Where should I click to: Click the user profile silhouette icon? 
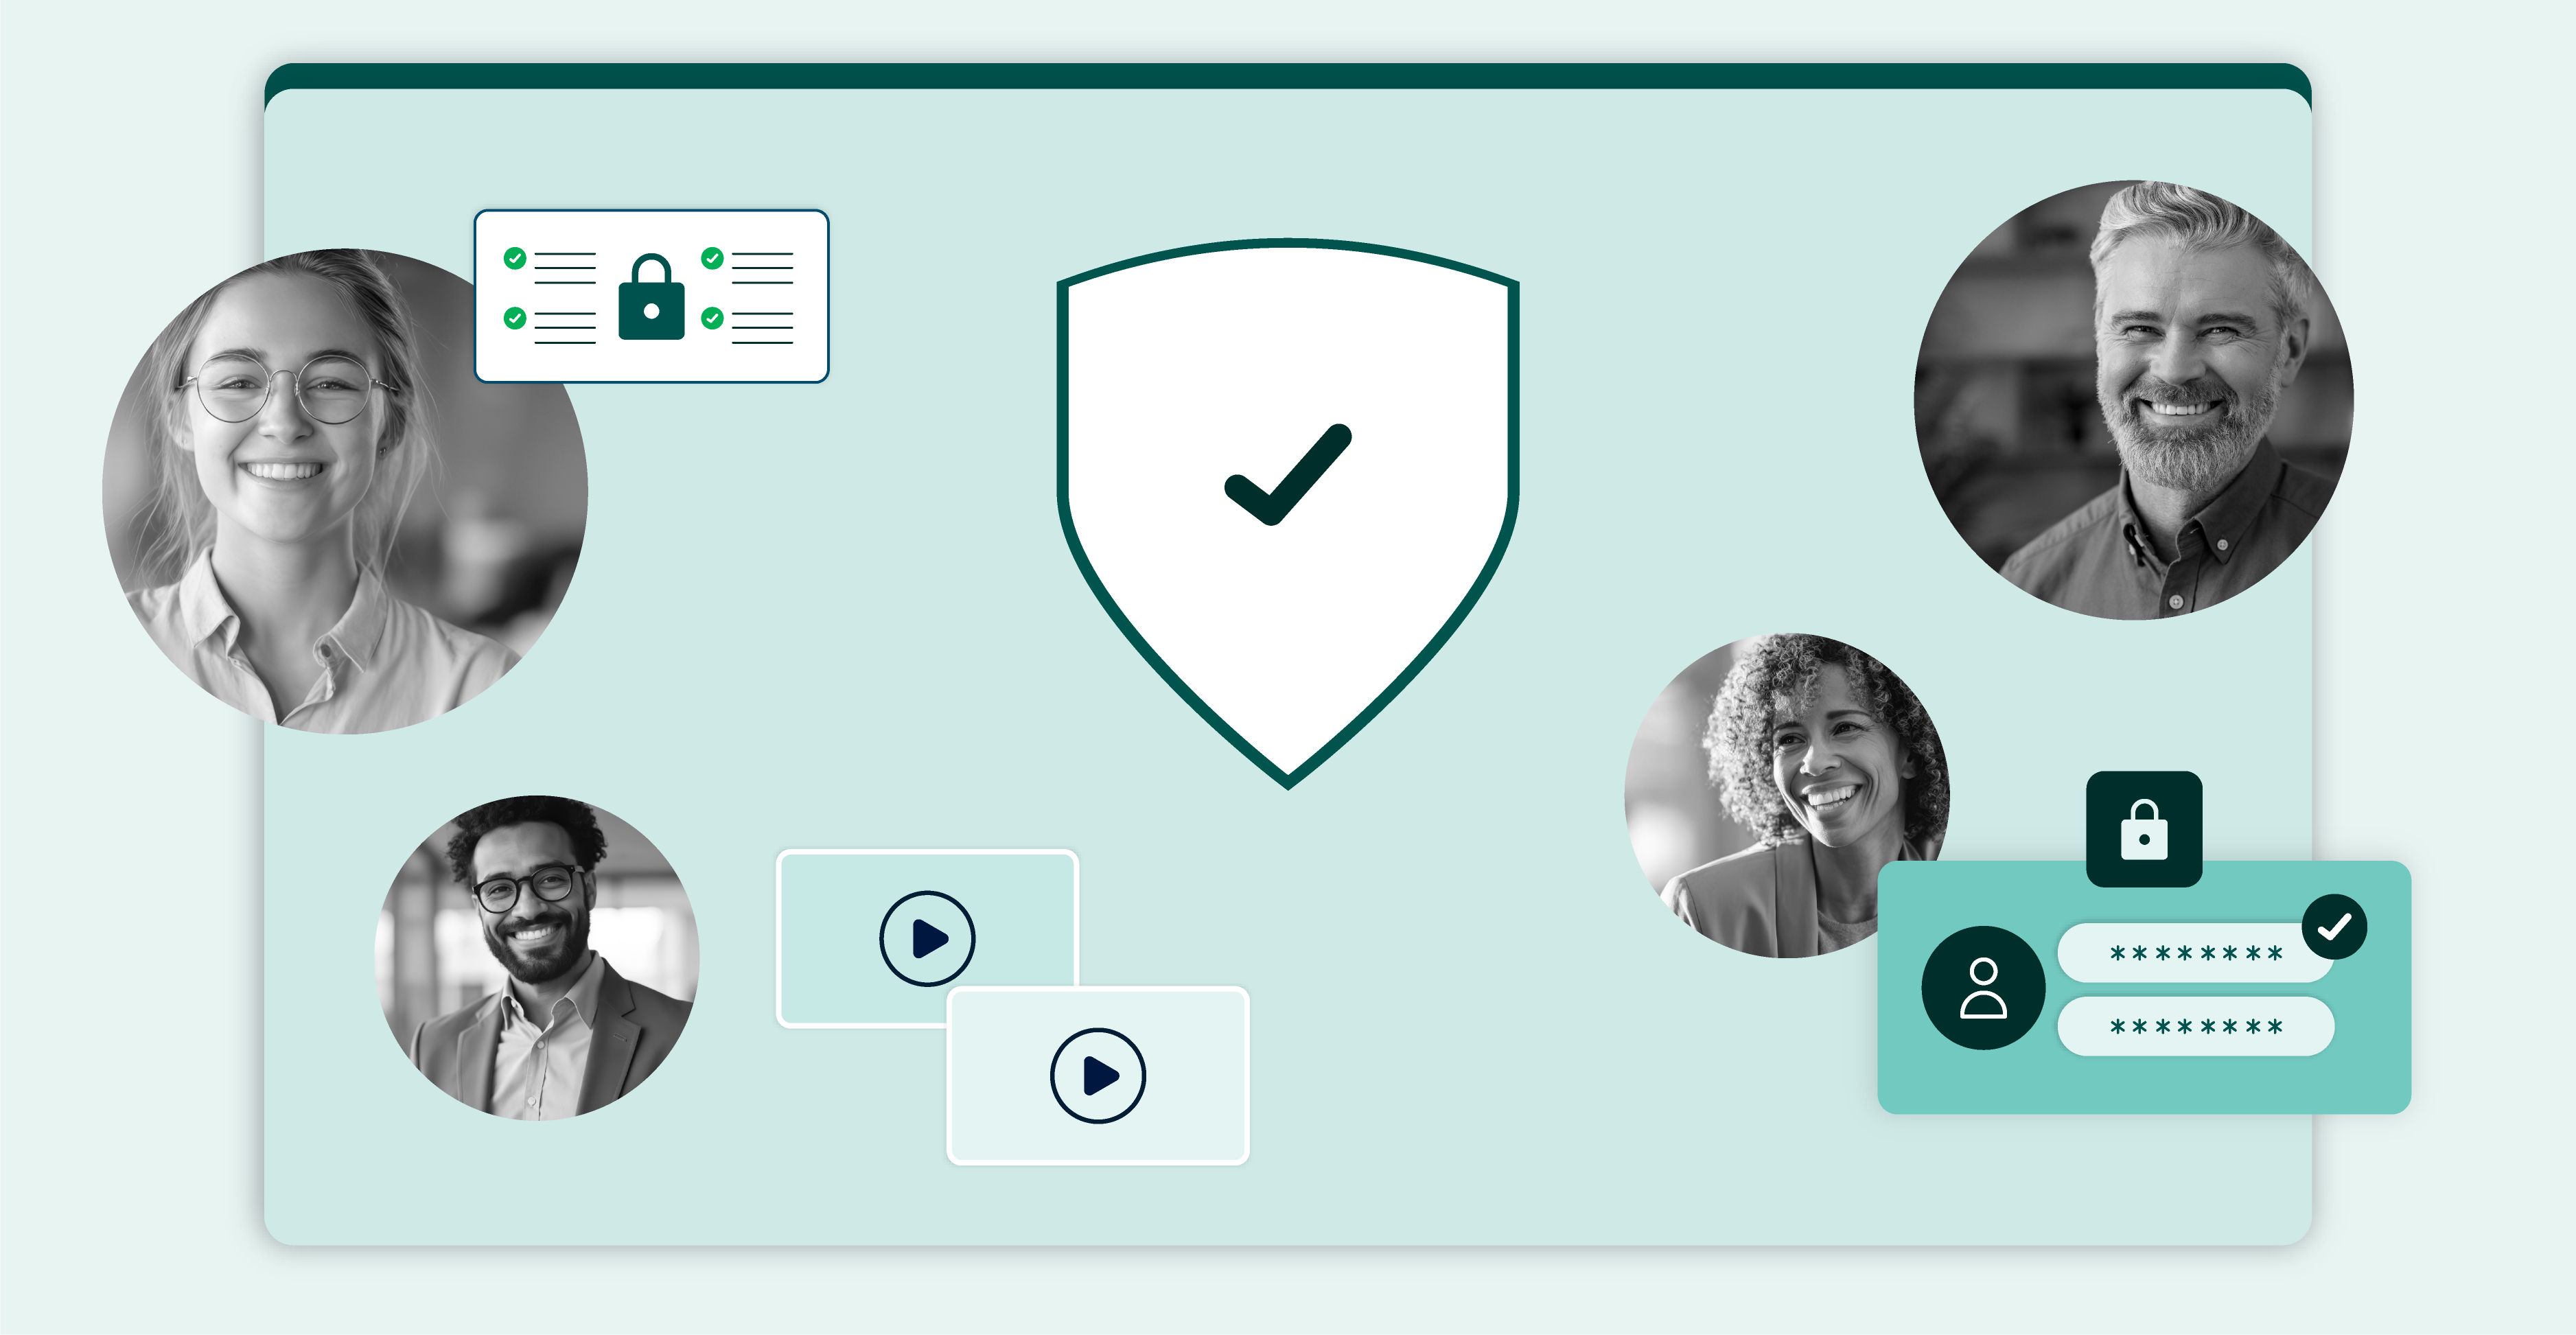point(1983,988)
